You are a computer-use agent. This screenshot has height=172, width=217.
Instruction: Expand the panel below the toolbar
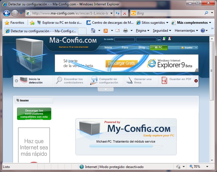tap(106, 89)
